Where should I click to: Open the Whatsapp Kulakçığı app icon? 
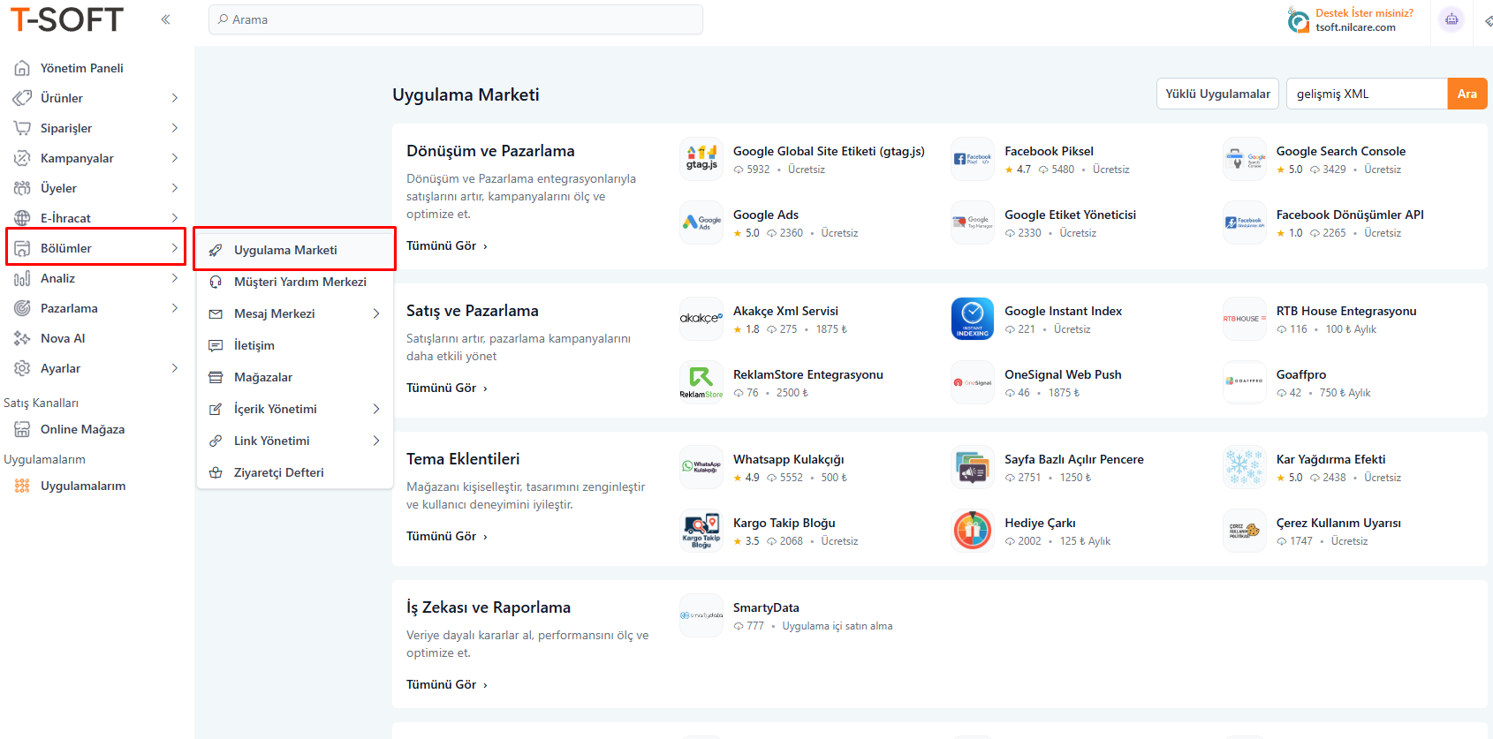click(701, 467)
